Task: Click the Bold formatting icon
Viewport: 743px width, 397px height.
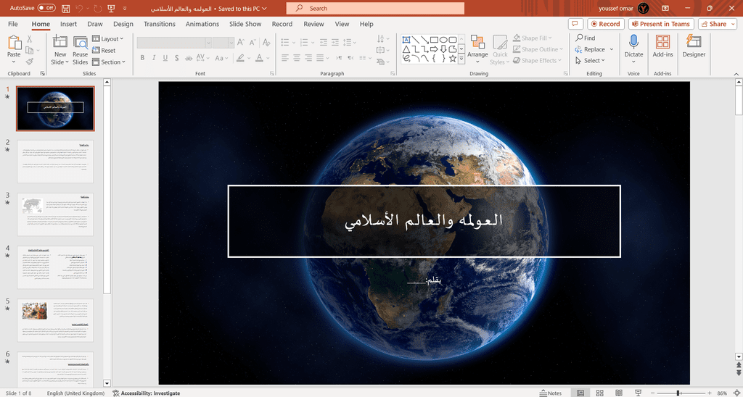Action: point(142,58)
